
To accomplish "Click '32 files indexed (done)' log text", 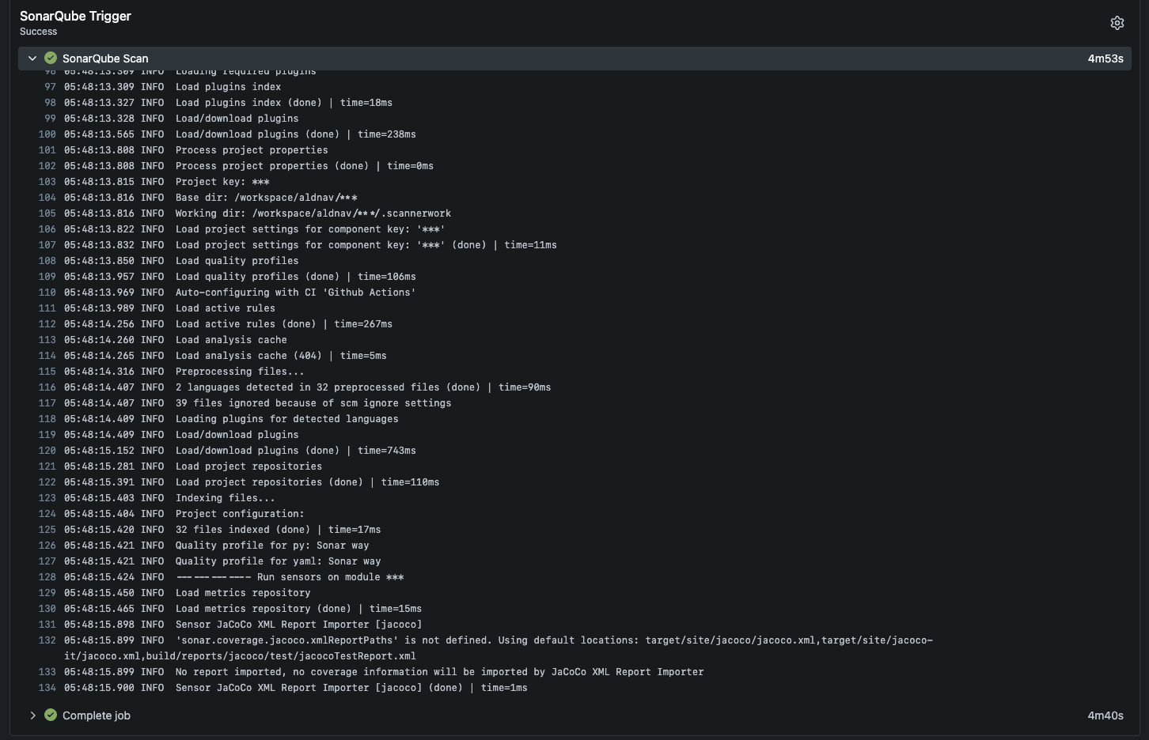I will pos(279,530).
